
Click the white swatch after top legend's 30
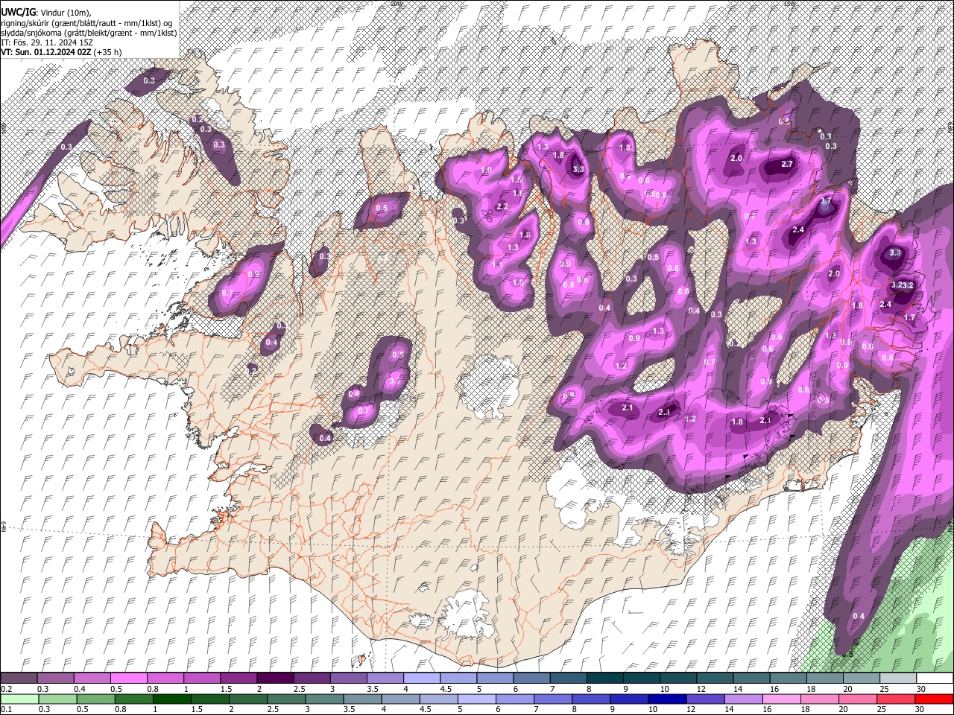click(x=935, y=679)
